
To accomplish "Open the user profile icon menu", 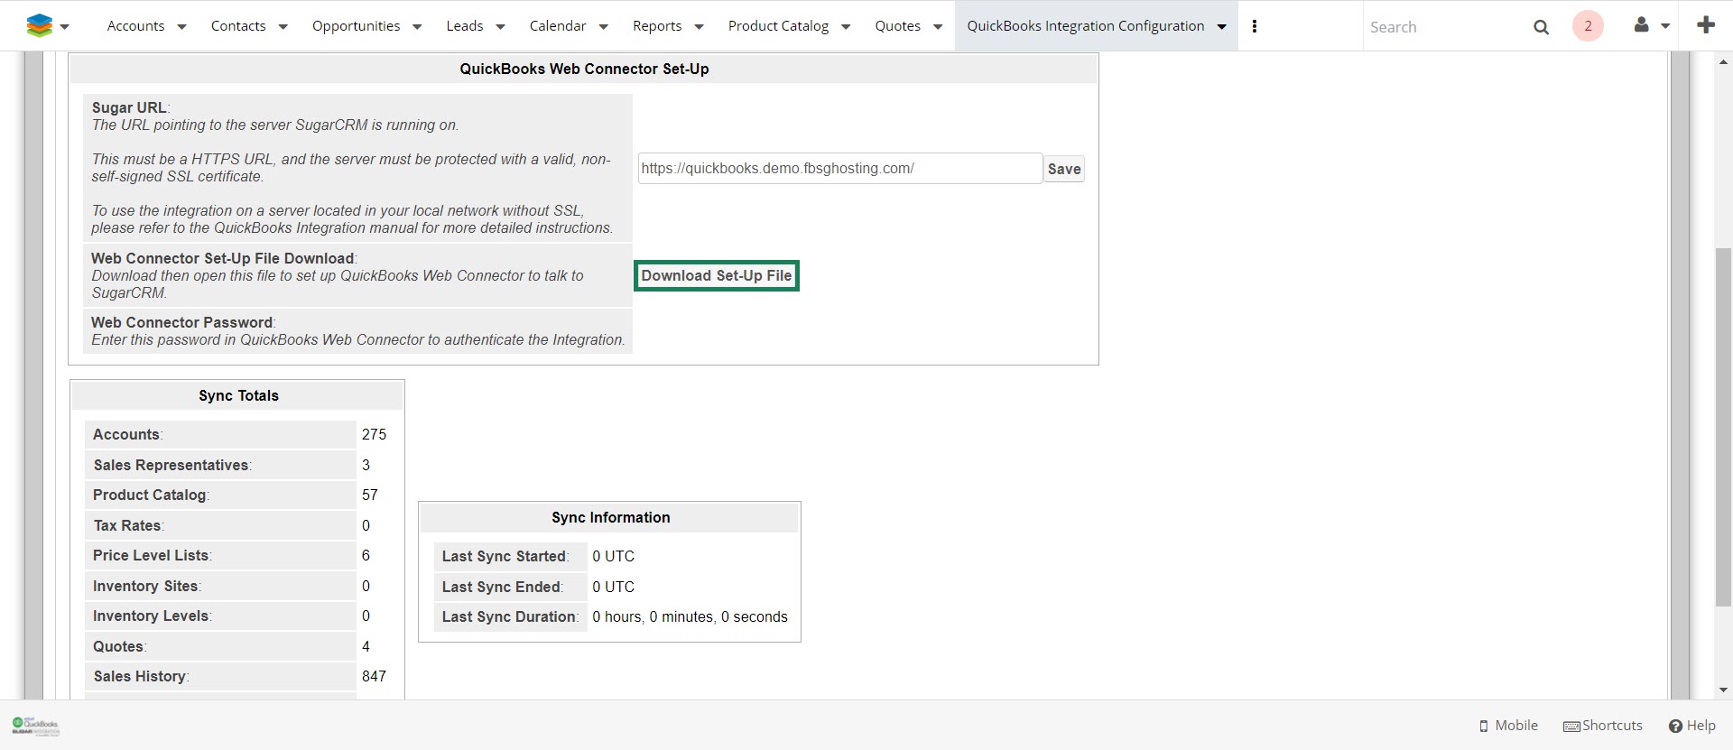I will pos(1642,25).
